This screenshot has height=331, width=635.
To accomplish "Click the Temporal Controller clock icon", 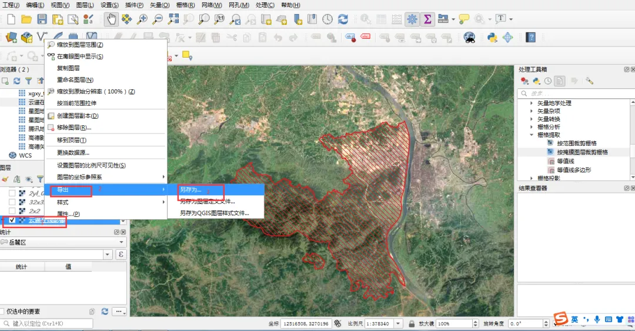I will coord(327,19).
